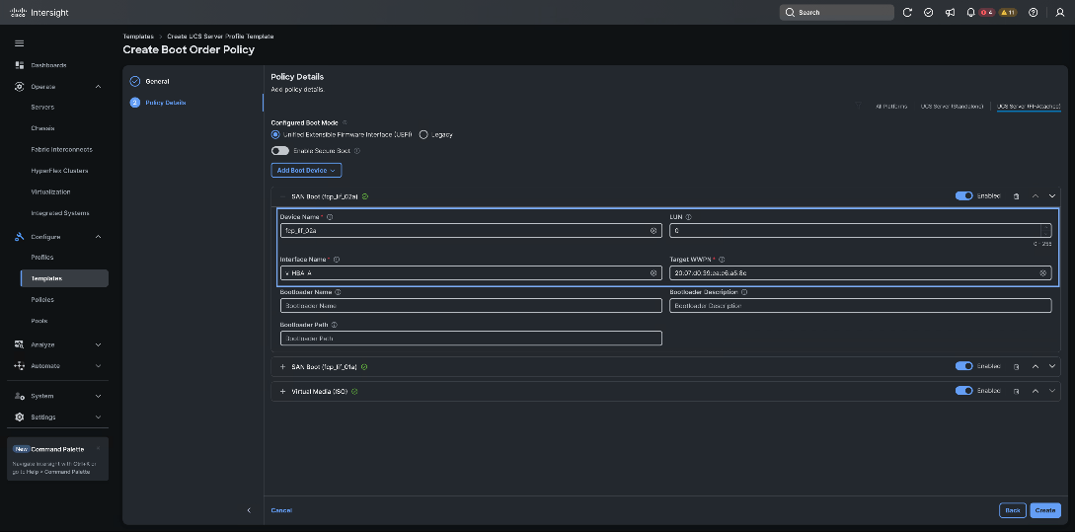
Task: Clear the Interface Name field
Action: [653, 272]
